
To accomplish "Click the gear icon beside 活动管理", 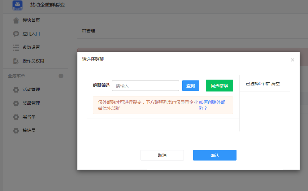I will pyautogui.click(x=16, y=89).
